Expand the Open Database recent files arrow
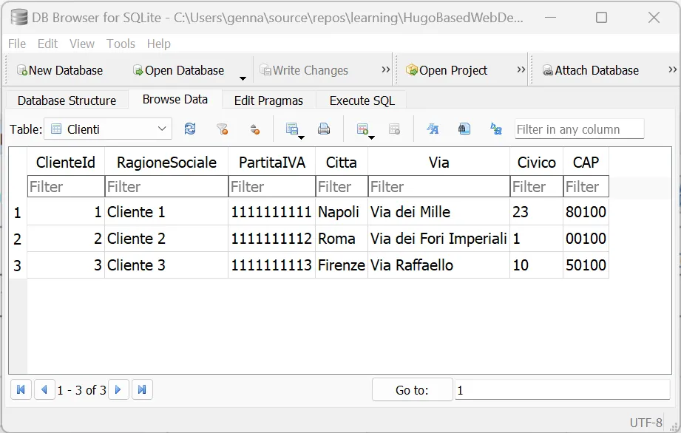The width and height of the screenshot is (681, 433). coord(243,78)
